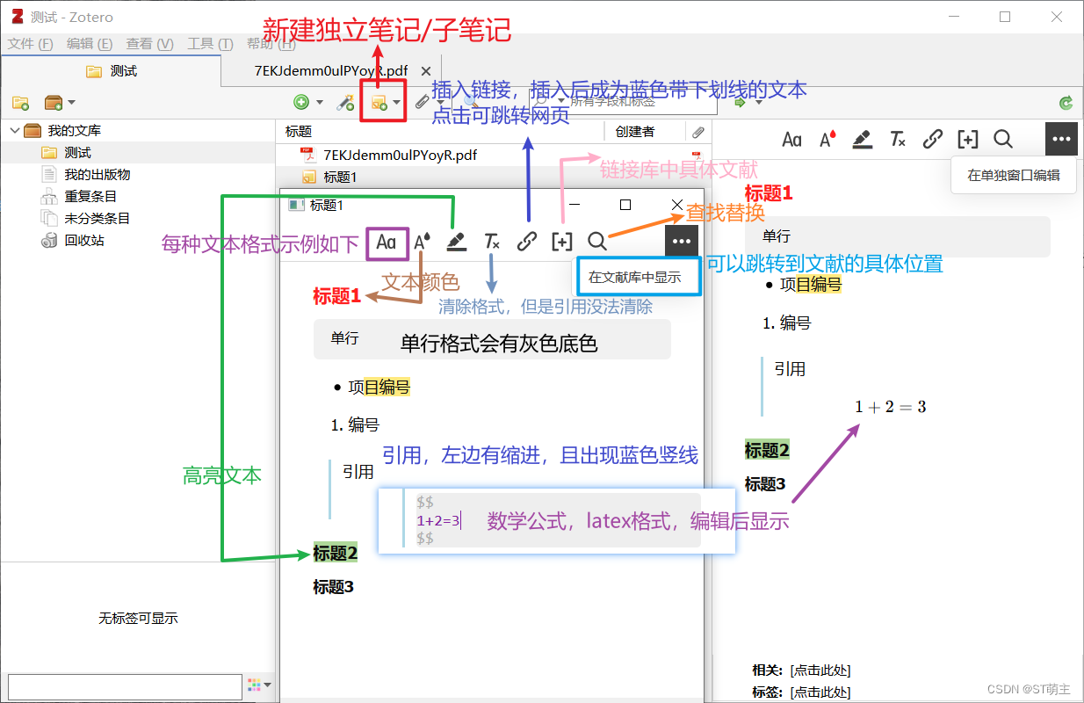1084x703 pixels.
Task: Click clear formatting Tx in right pane
Action: [897, 139]
